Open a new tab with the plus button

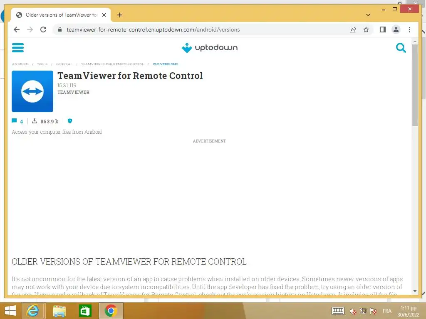point(119,15)
